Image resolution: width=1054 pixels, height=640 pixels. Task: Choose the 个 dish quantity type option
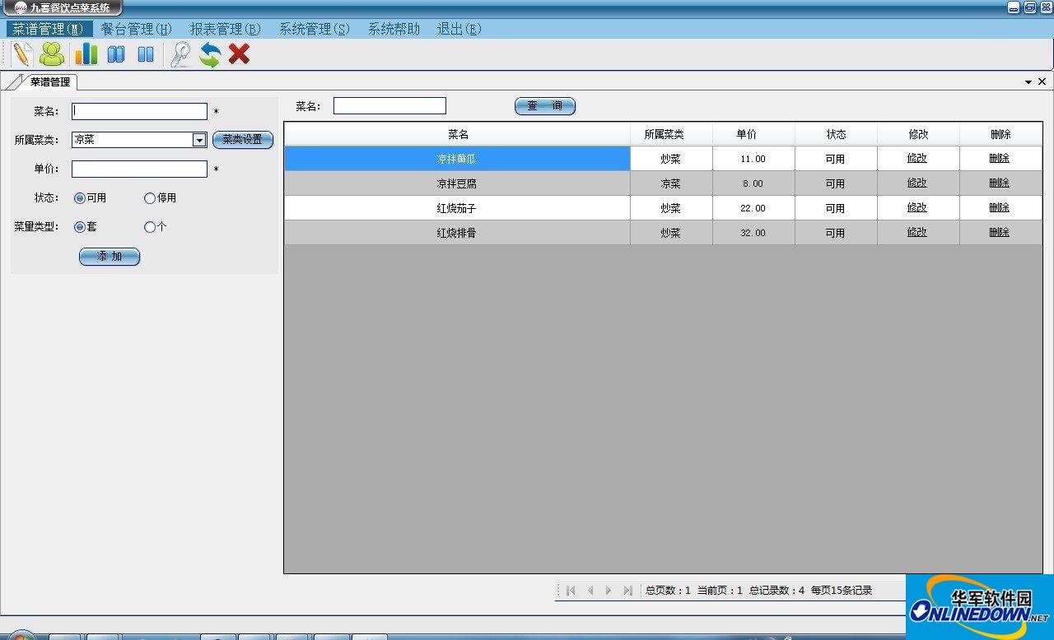(x=150, y=227)
